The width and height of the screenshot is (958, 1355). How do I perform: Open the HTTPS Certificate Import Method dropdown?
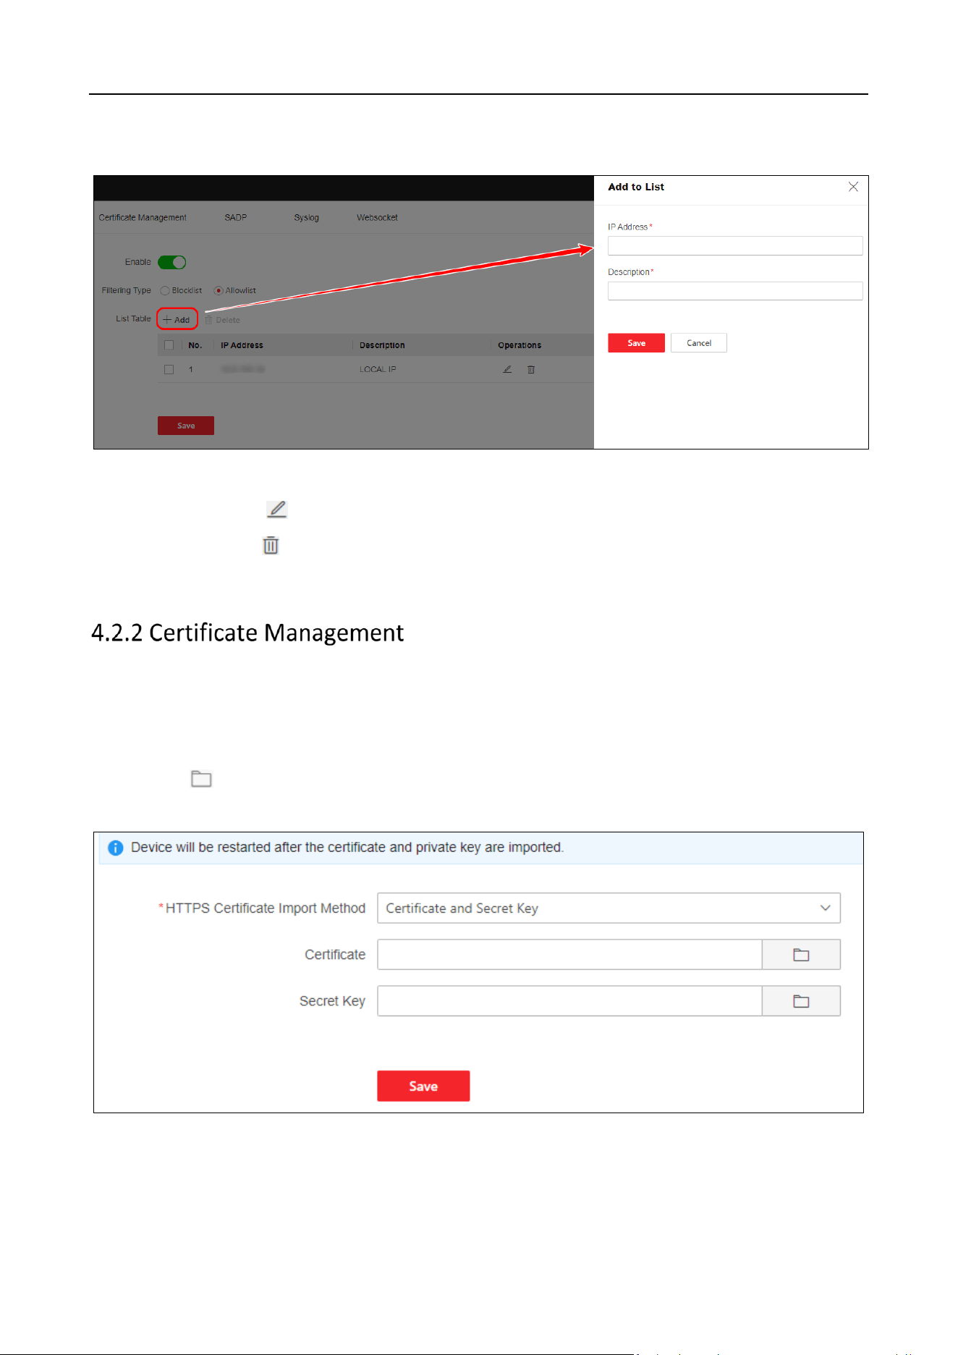[609, 908]
